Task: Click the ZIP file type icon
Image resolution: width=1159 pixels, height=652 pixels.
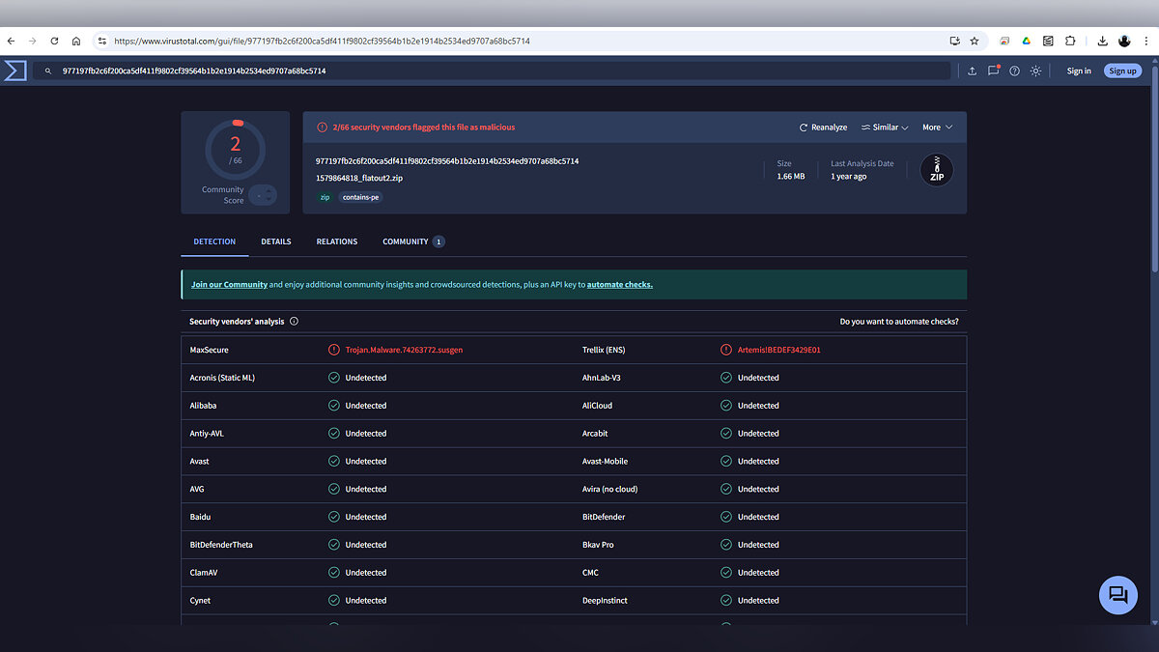Action: (x=936, y=170)
